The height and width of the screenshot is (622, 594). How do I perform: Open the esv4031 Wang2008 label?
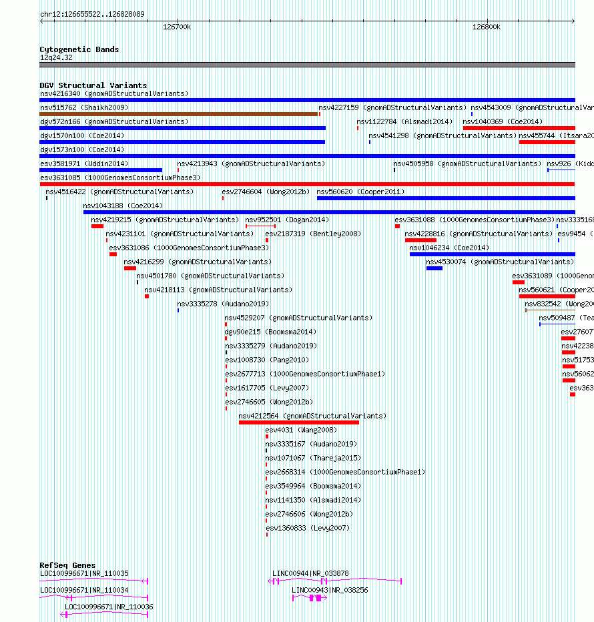[x=301, y=430]
